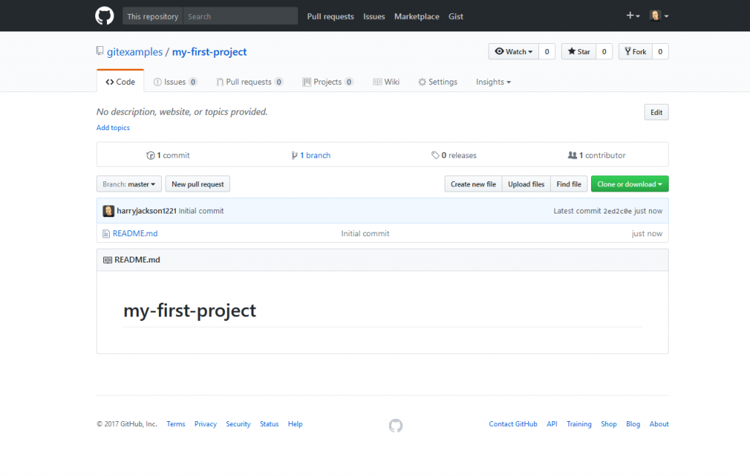Click the README.md file icon
This screenshot has width=750, height=476.
pos(106,233)
